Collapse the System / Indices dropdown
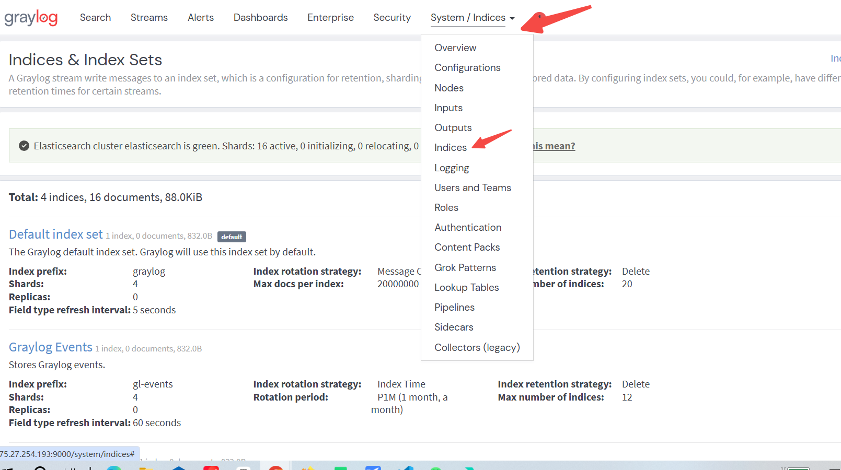The width and height of the screenshot is (841, 470). pyautogui.click(x=473, y=18)
